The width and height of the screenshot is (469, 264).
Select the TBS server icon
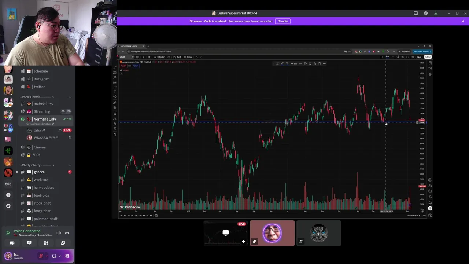(8, 173)
